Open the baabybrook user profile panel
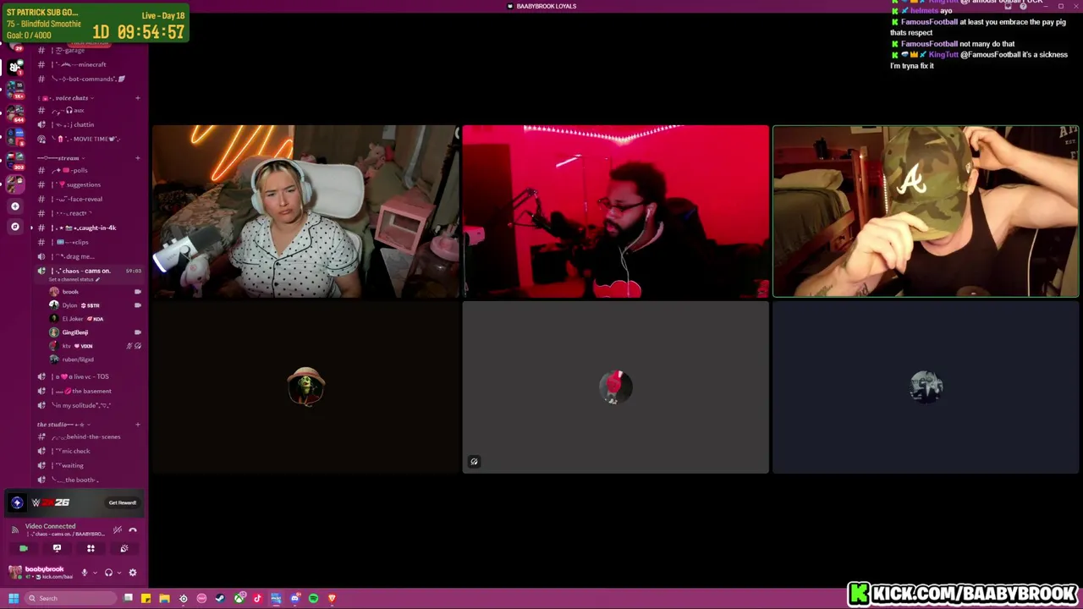This screenshot has height=609, width=1083. [42, 573]
